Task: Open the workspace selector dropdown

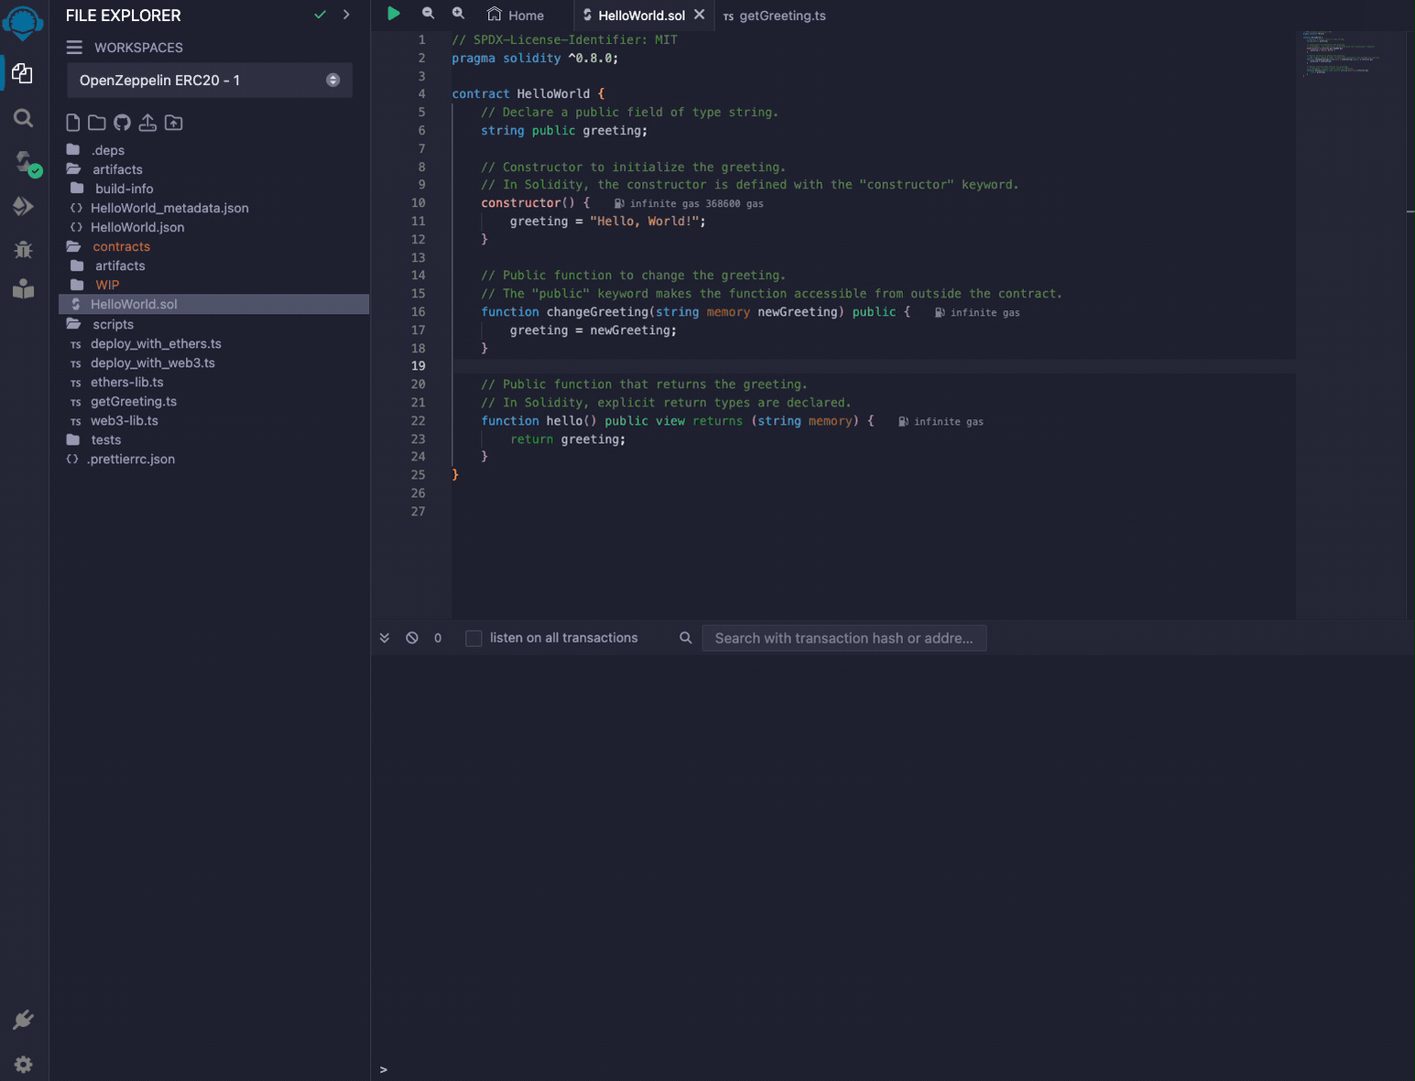Action: [332, 80]
